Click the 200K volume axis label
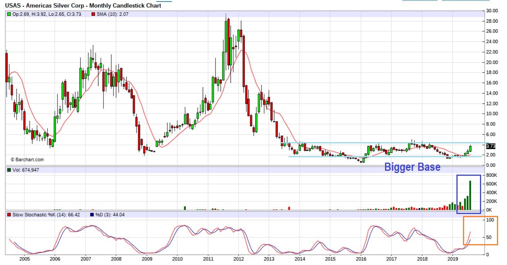The height and width of the screenshot is (265, 507). [x=491, y=201]
